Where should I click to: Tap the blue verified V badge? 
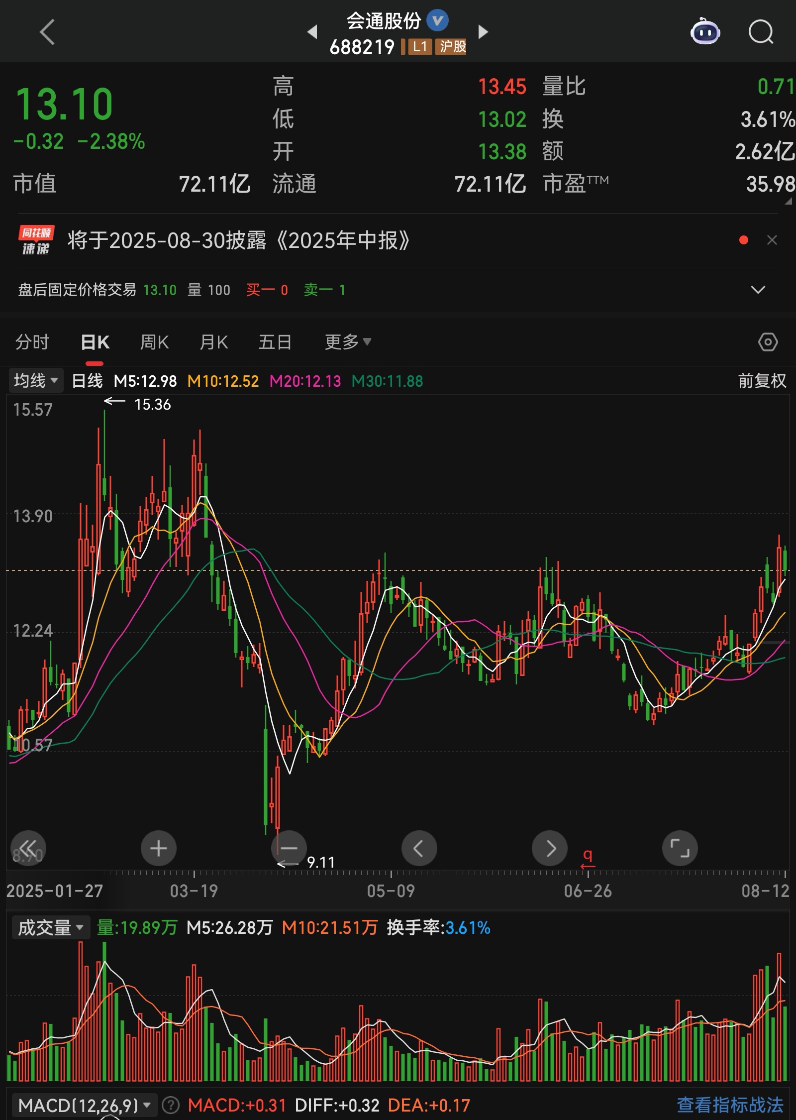(x=437, y=20)
